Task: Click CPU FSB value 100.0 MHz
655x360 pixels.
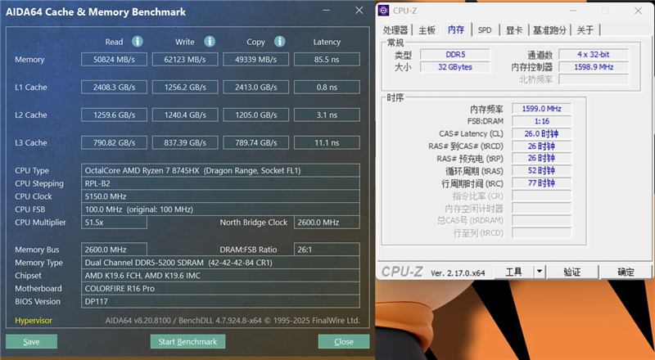Action: tap(220, 209)
